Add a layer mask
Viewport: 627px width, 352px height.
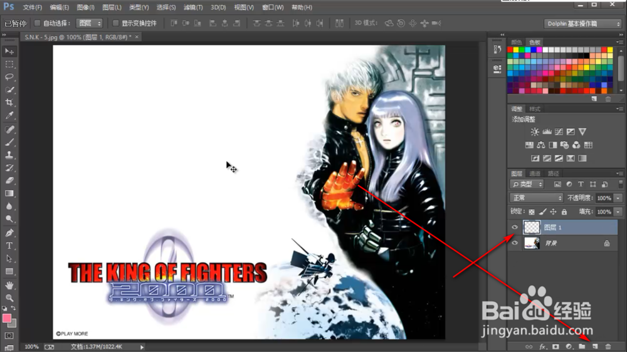click(x=556, y=346)
